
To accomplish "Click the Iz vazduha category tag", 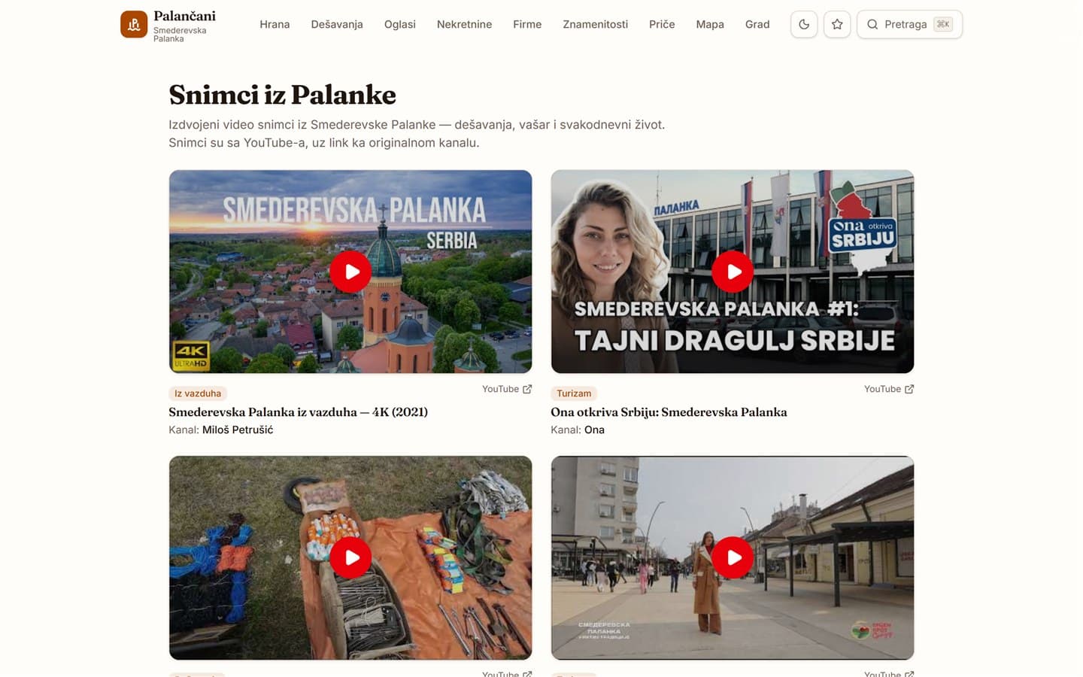I will click(x=198, y=393).
